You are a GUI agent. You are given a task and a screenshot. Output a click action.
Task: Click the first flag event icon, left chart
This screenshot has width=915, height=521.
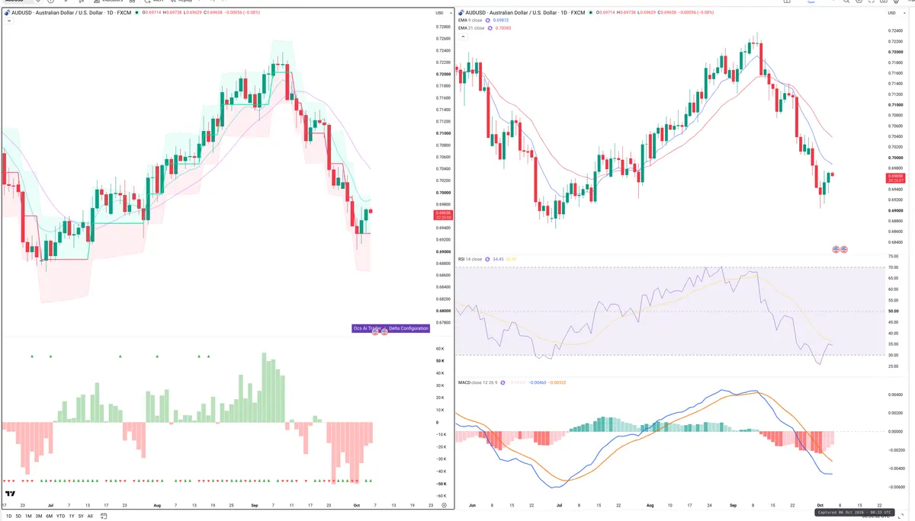(x=375, y=333)
